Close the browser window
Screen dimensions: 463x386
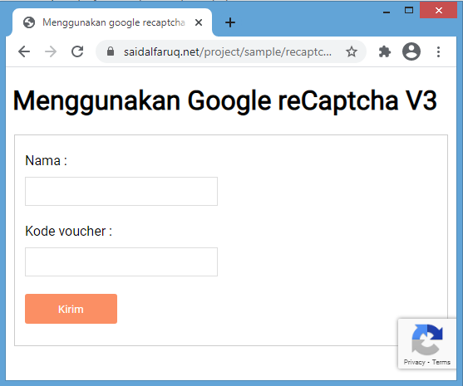[439, 11]
